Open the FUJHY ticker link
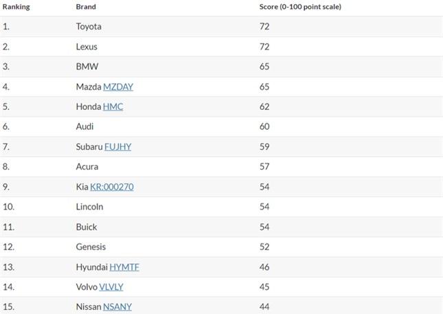 click(117, 146)
